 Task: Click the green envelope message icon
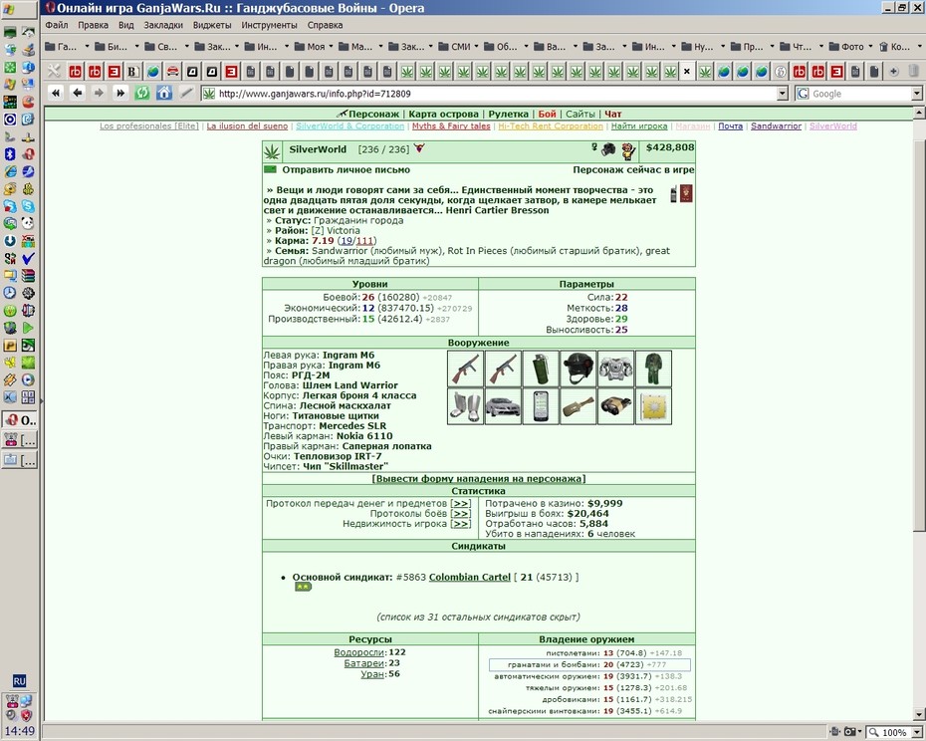click(x=270, y=169)
